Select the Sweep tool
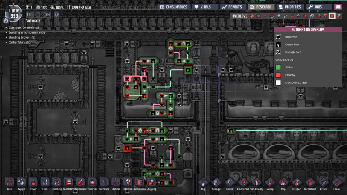This screenshot has width=347, height=195. click(x=270, y=184)
